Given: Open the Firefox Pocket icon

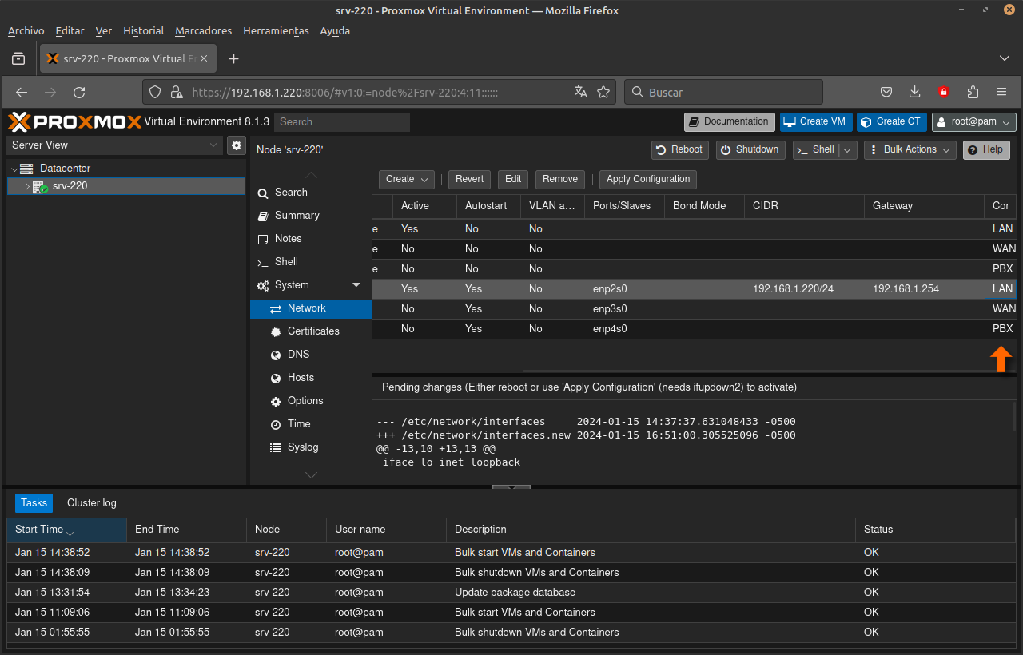Looking at the screenshot, I should click(886, 92).
